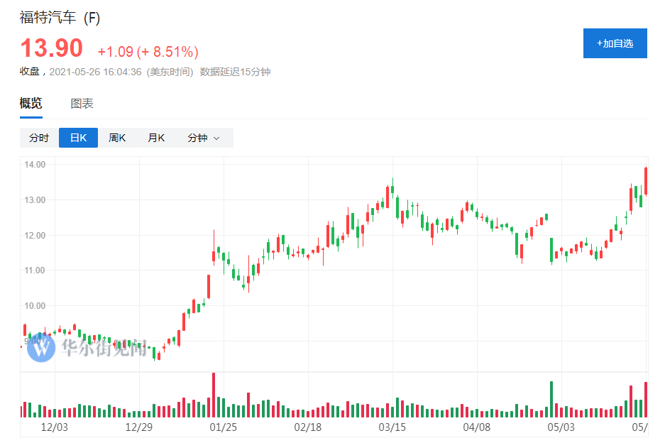Click the tallest red volume bar near 01/25
This screenshot has width=665, height=443.
coord(214,395)
